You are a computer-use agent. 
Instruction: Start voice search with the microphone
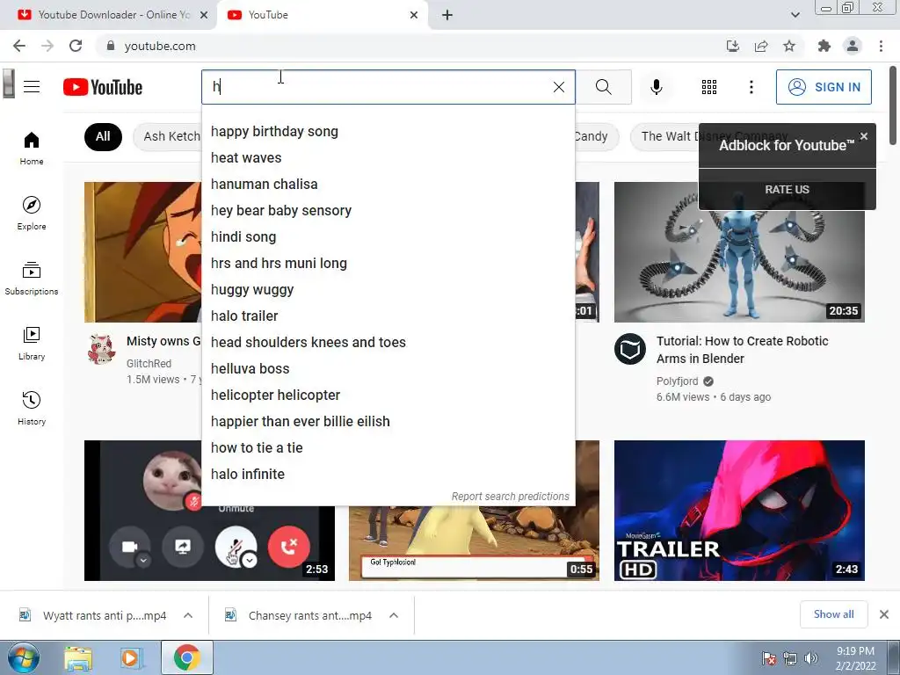click(657, 87)
